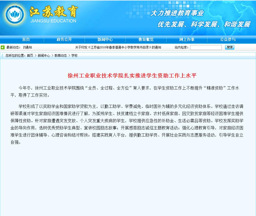Open the scrolling notice about 2018年春季教学用书目录

tap(118, 47)
